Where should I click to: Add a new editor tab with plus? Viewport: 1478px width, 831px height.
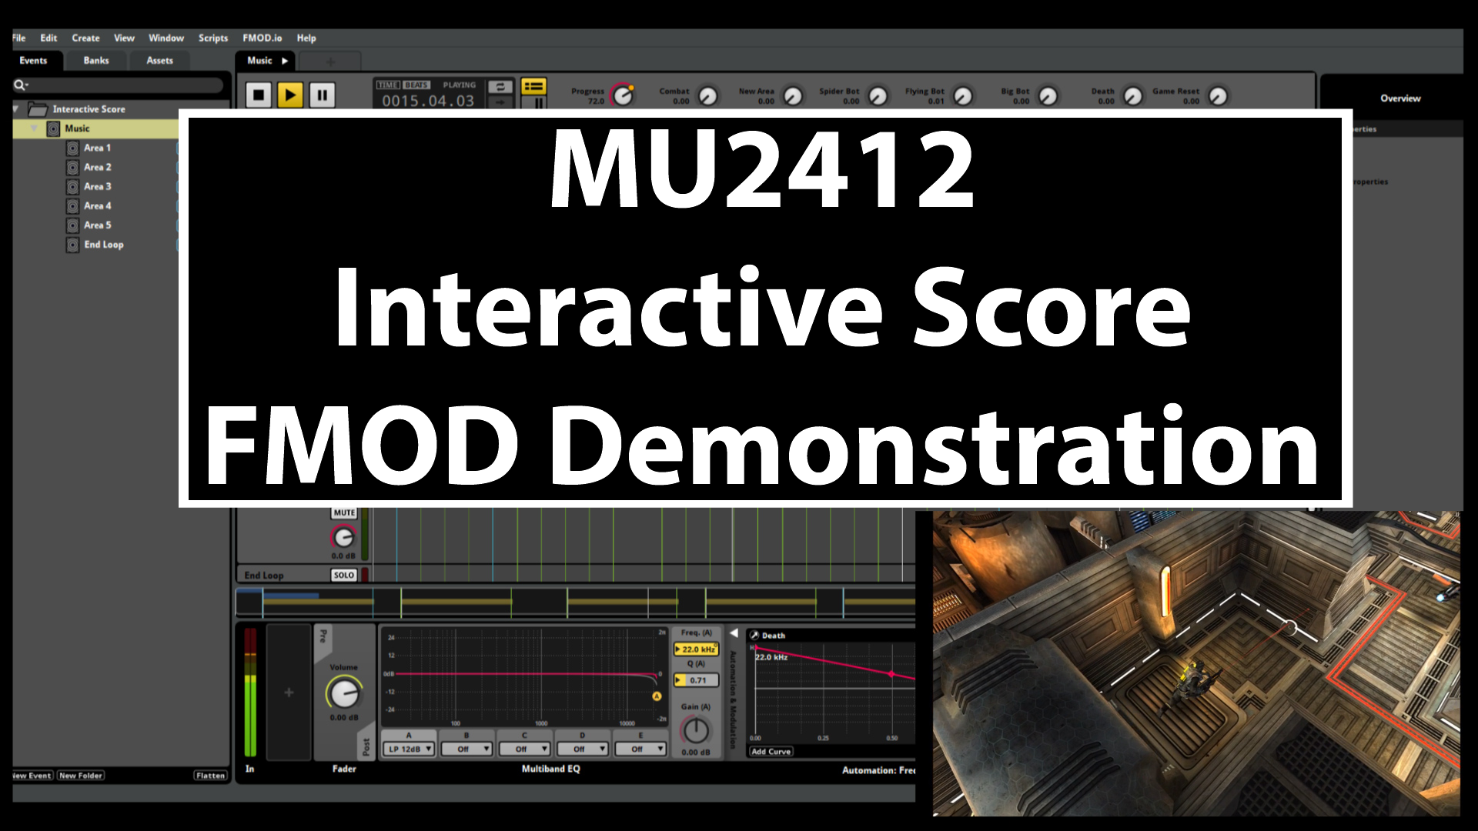[330, 61]
